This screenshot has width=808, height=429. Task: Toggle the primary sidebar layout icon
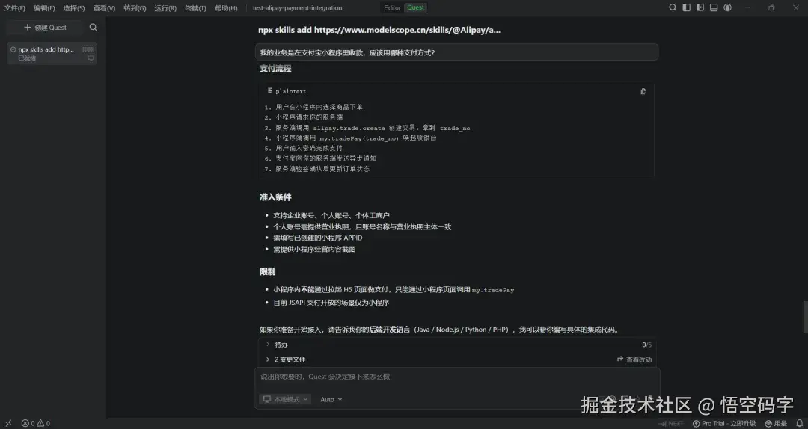686,7
